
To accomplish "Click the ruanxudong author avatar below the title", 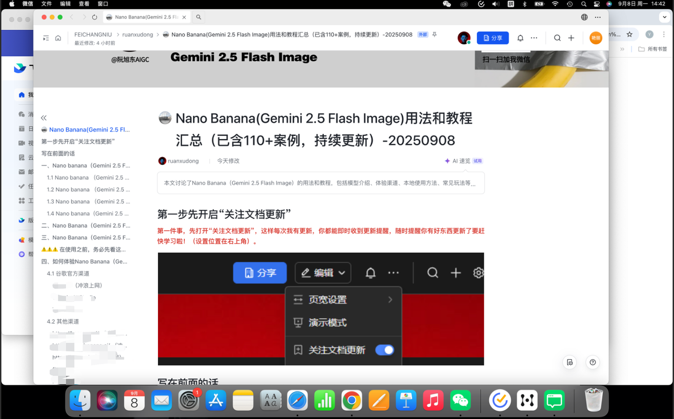I will (x=162, y=161).
